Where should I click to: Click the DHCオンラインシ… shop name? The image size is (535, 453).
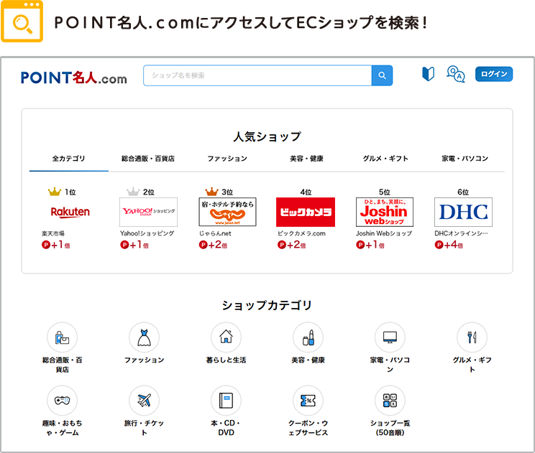462,233
